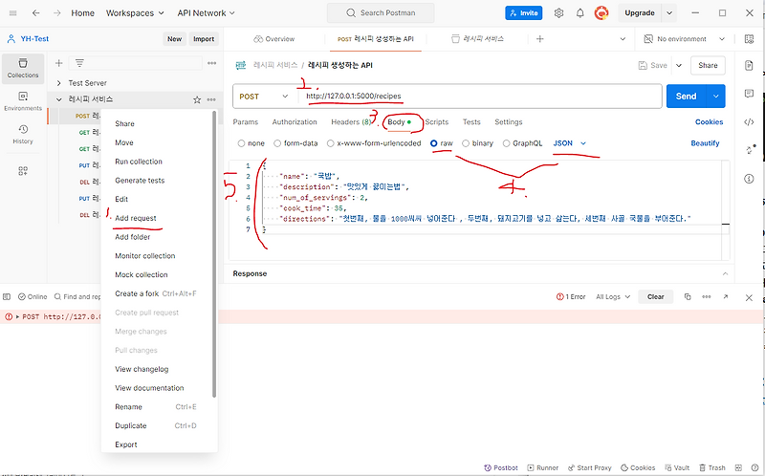This screenshot has width=765, height=476.
Task: Choose Duplicate in context menu
Action: point(131,425)
